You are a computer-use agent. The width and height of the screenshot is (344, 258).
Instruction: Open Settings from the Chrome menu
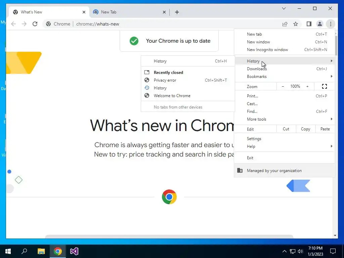click(x=285, y=139)
